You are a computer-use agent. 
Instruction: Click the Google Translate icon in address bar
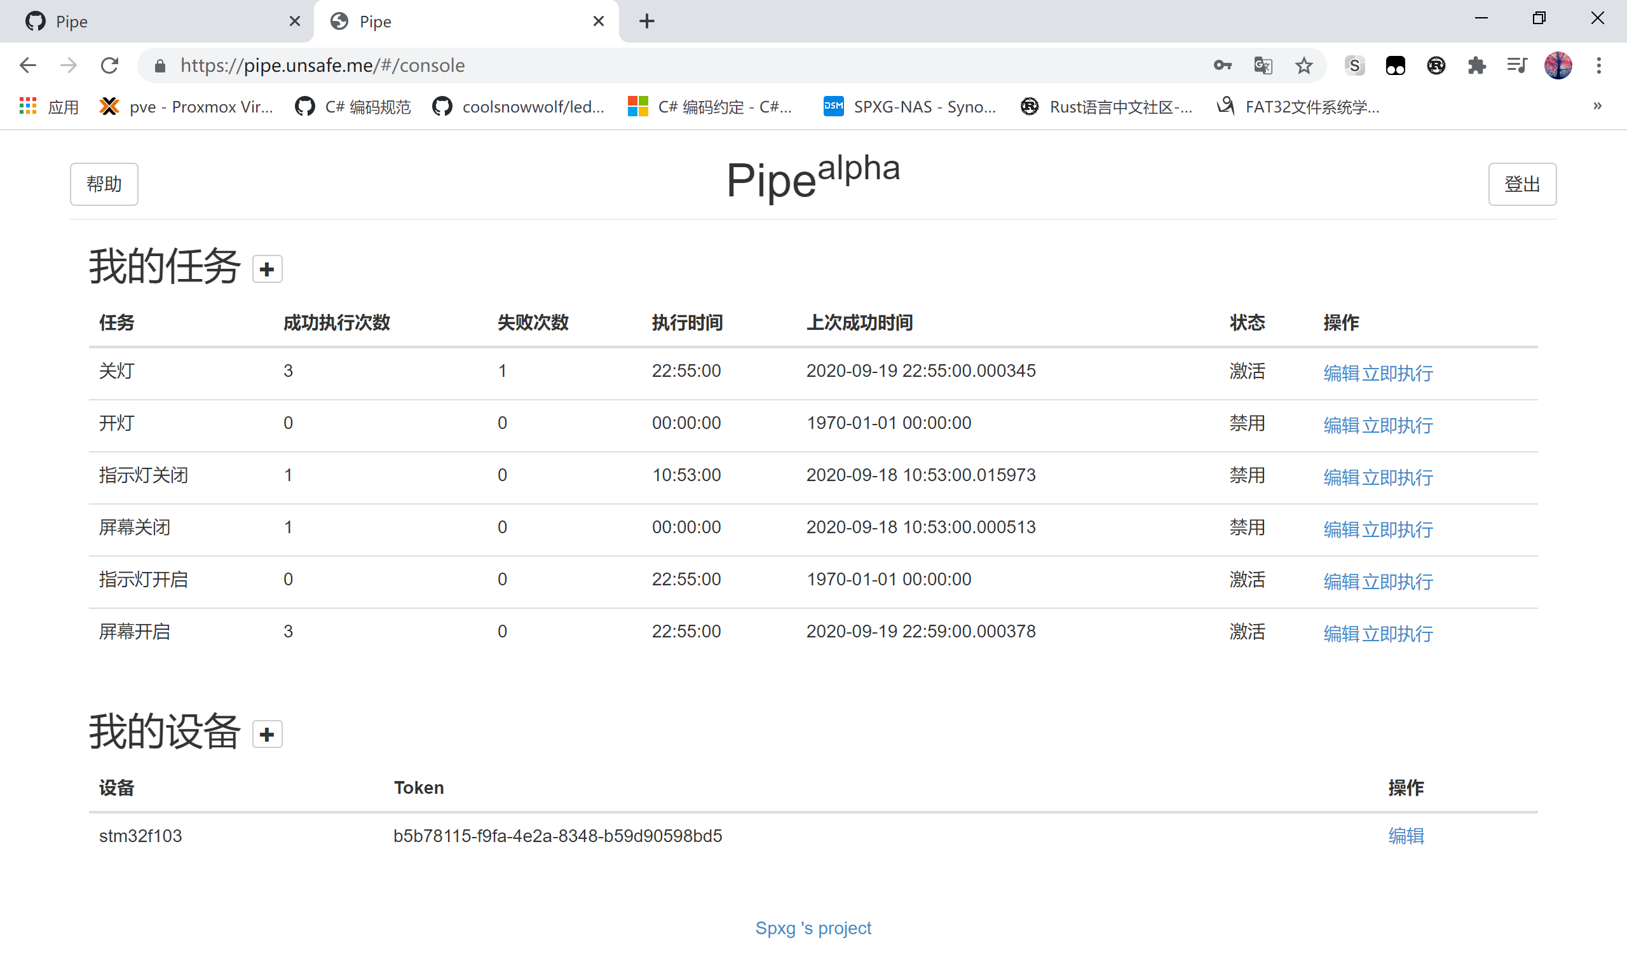pyautogui.click(x=1263, y=65)
